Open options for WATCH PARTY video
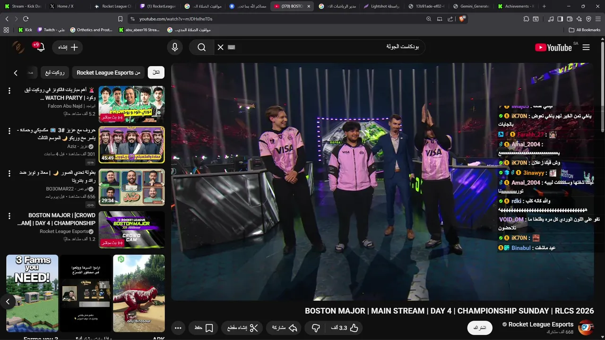605x340 pixels. tap(9, 90)
